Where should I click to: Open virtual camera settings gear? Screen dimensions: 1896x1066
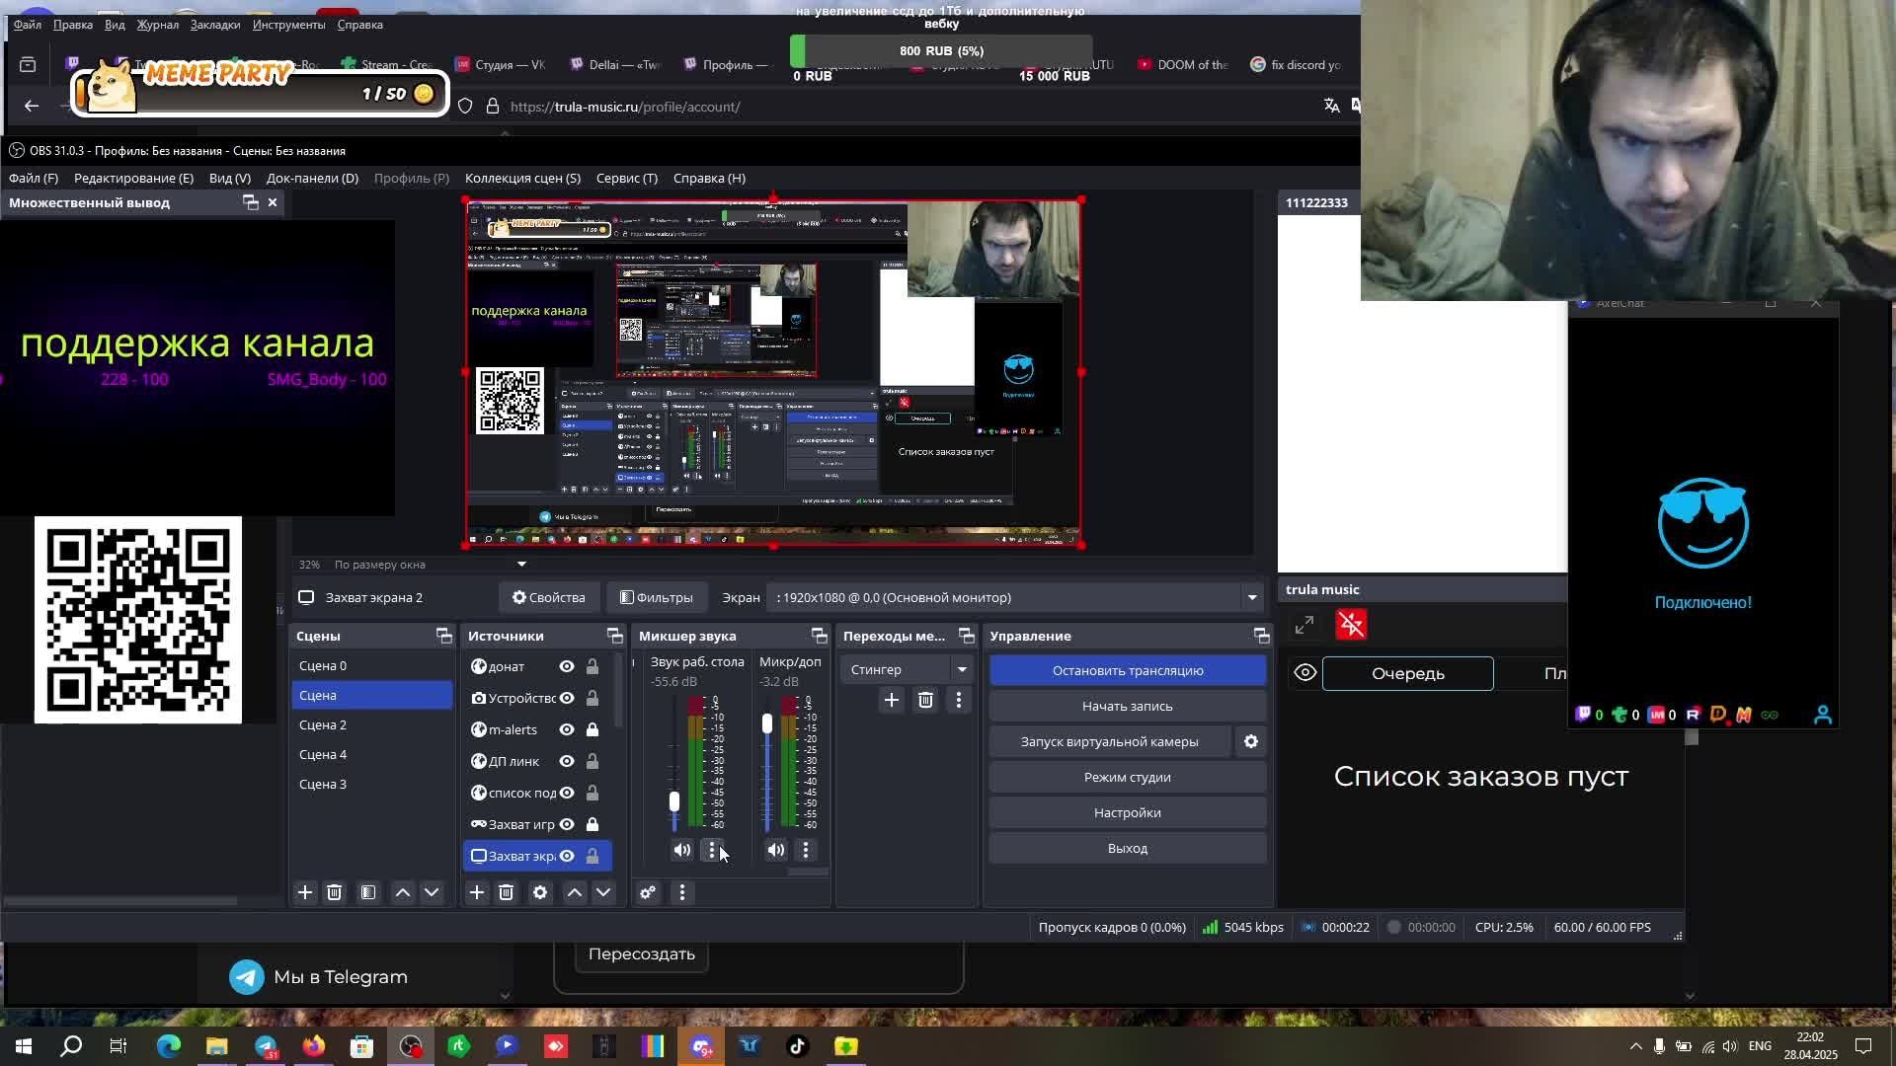tap(1250, 741)
